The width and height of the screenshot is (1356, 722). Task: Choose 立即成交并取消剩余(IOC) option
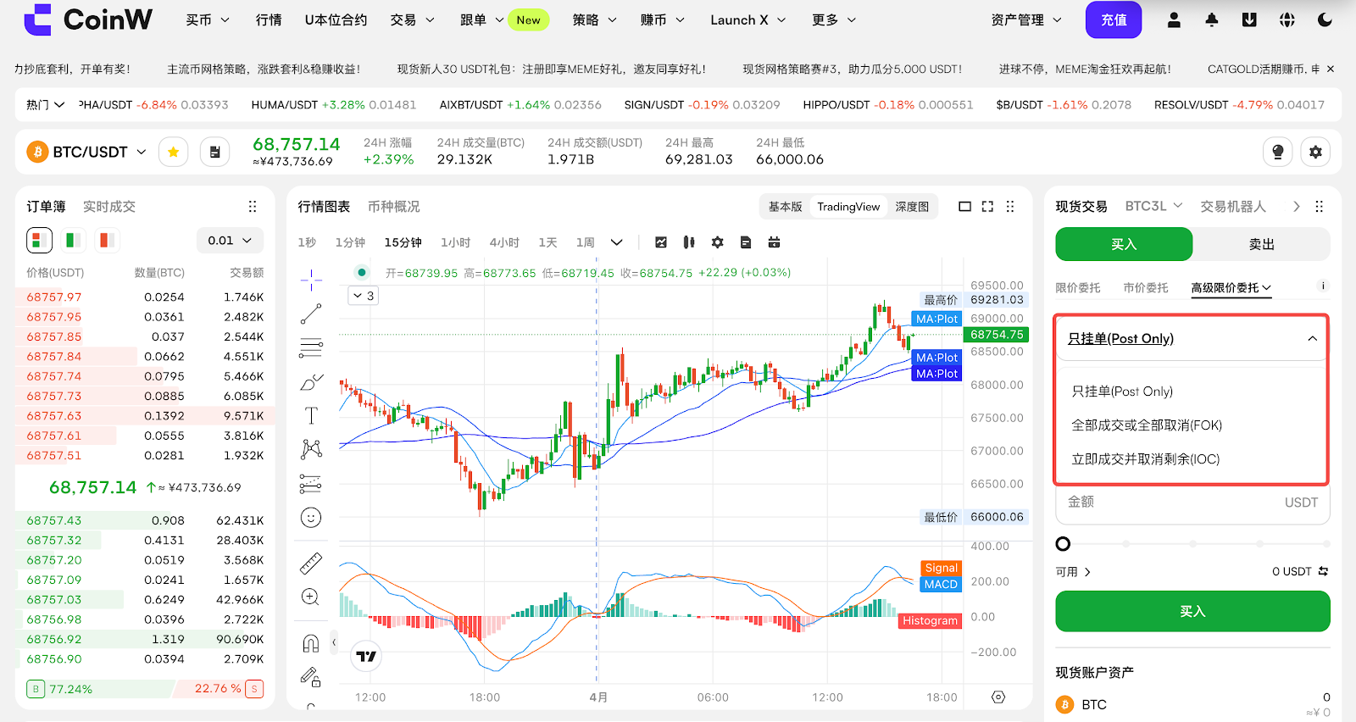1146,459
